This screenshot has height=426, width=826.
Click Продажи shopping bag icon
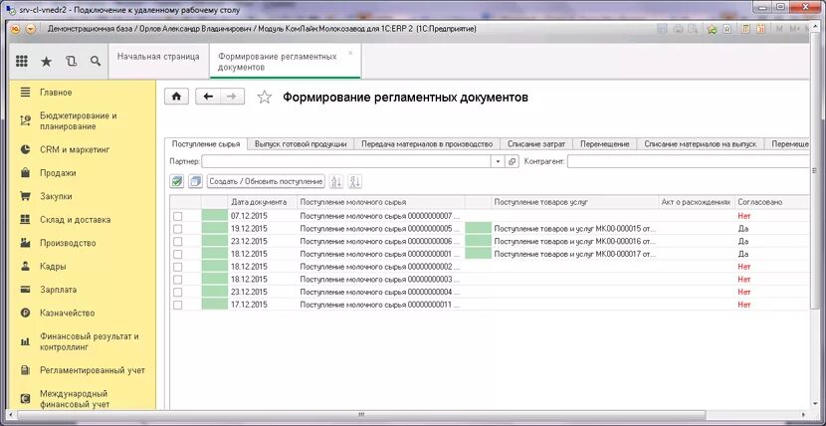coord(25,173)
